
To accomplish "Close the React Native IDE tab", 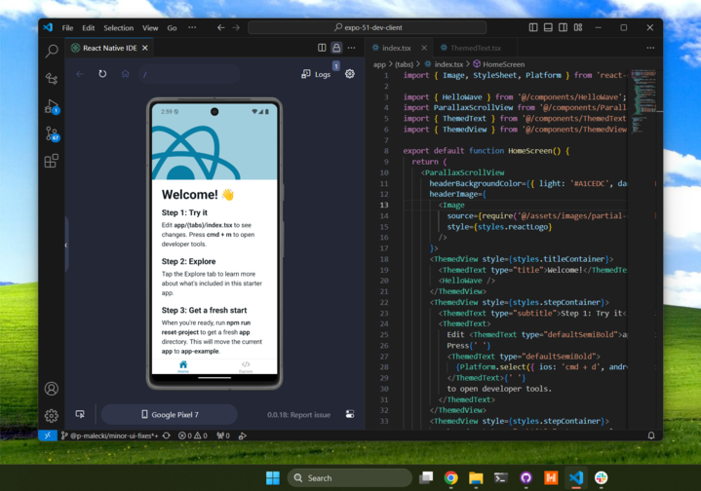I will tap(145, 48).
